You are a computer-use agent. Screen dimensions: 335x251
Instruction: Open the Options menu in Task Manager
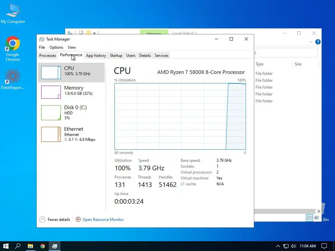click(x=56, y=47)
